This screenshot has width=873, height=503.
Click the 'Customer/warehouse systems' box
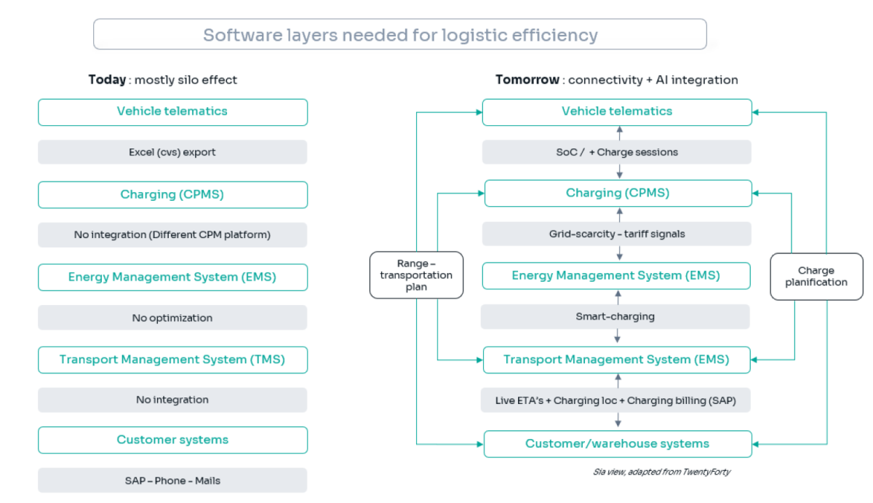click(618, 444)
